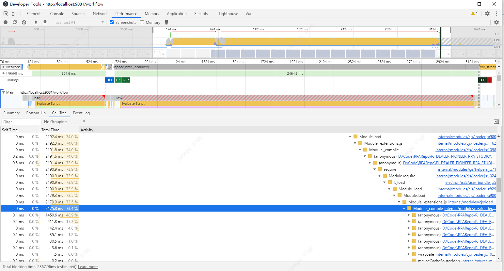Toggle the device toolbar icon

point(14,13)
